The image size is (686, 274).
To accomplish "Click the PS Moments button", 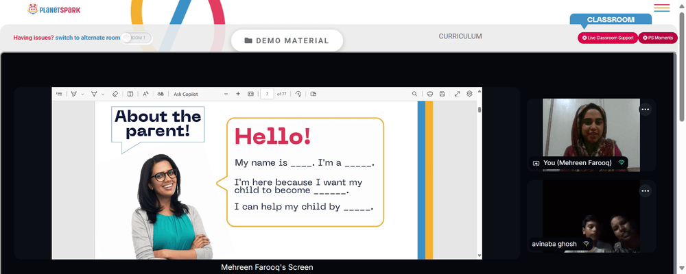I will tap(658, 38).
